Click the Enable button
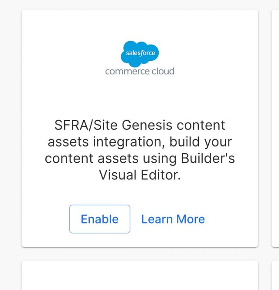 [x=100, y=219]
